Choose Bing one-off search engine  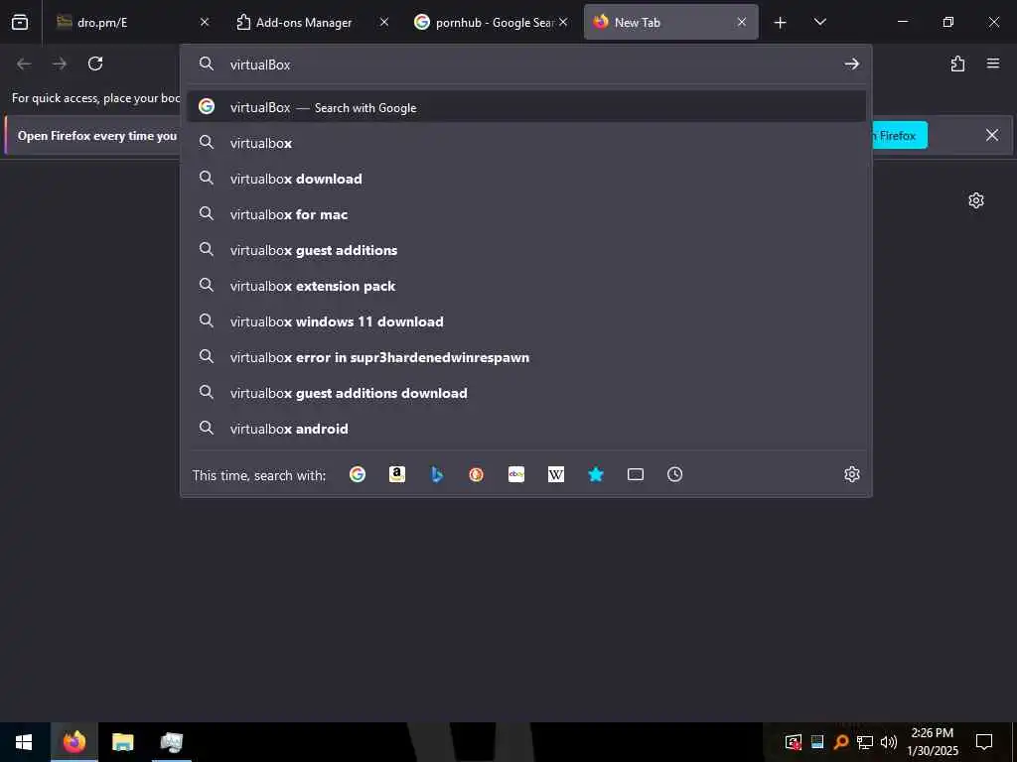pos(437,474)
